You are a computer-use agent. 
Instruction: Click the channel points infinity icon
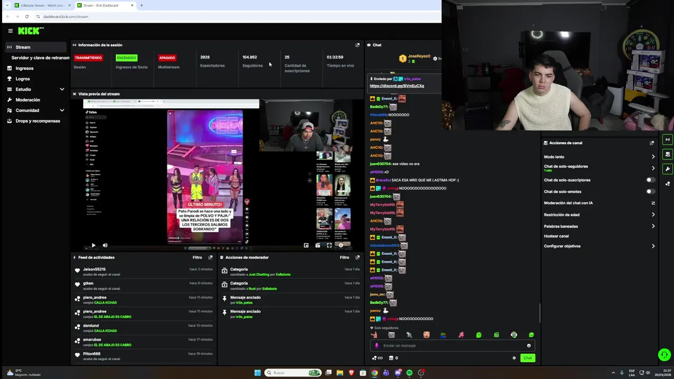pyautogui.click(x=378, y=358)
